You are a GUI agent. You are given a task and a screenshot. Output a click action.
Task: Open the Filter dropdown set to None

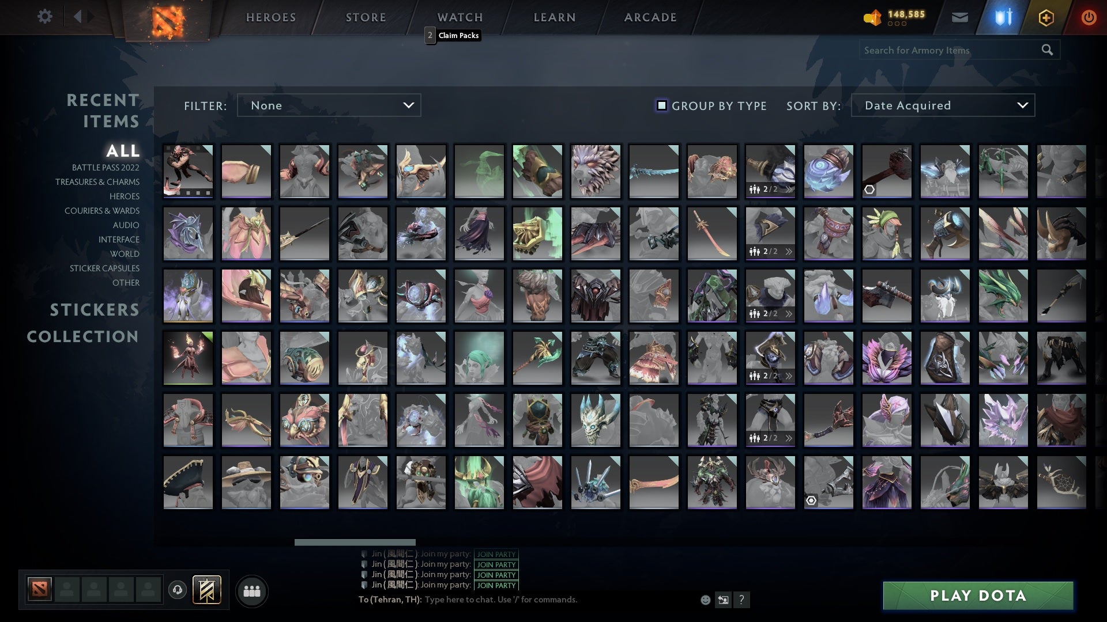(329, 105)
